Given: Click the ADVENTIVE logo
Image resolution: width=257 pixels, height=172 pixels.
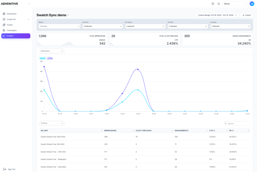Looking at the screenshot, I should pyautogui.click(x=9, y=4).
